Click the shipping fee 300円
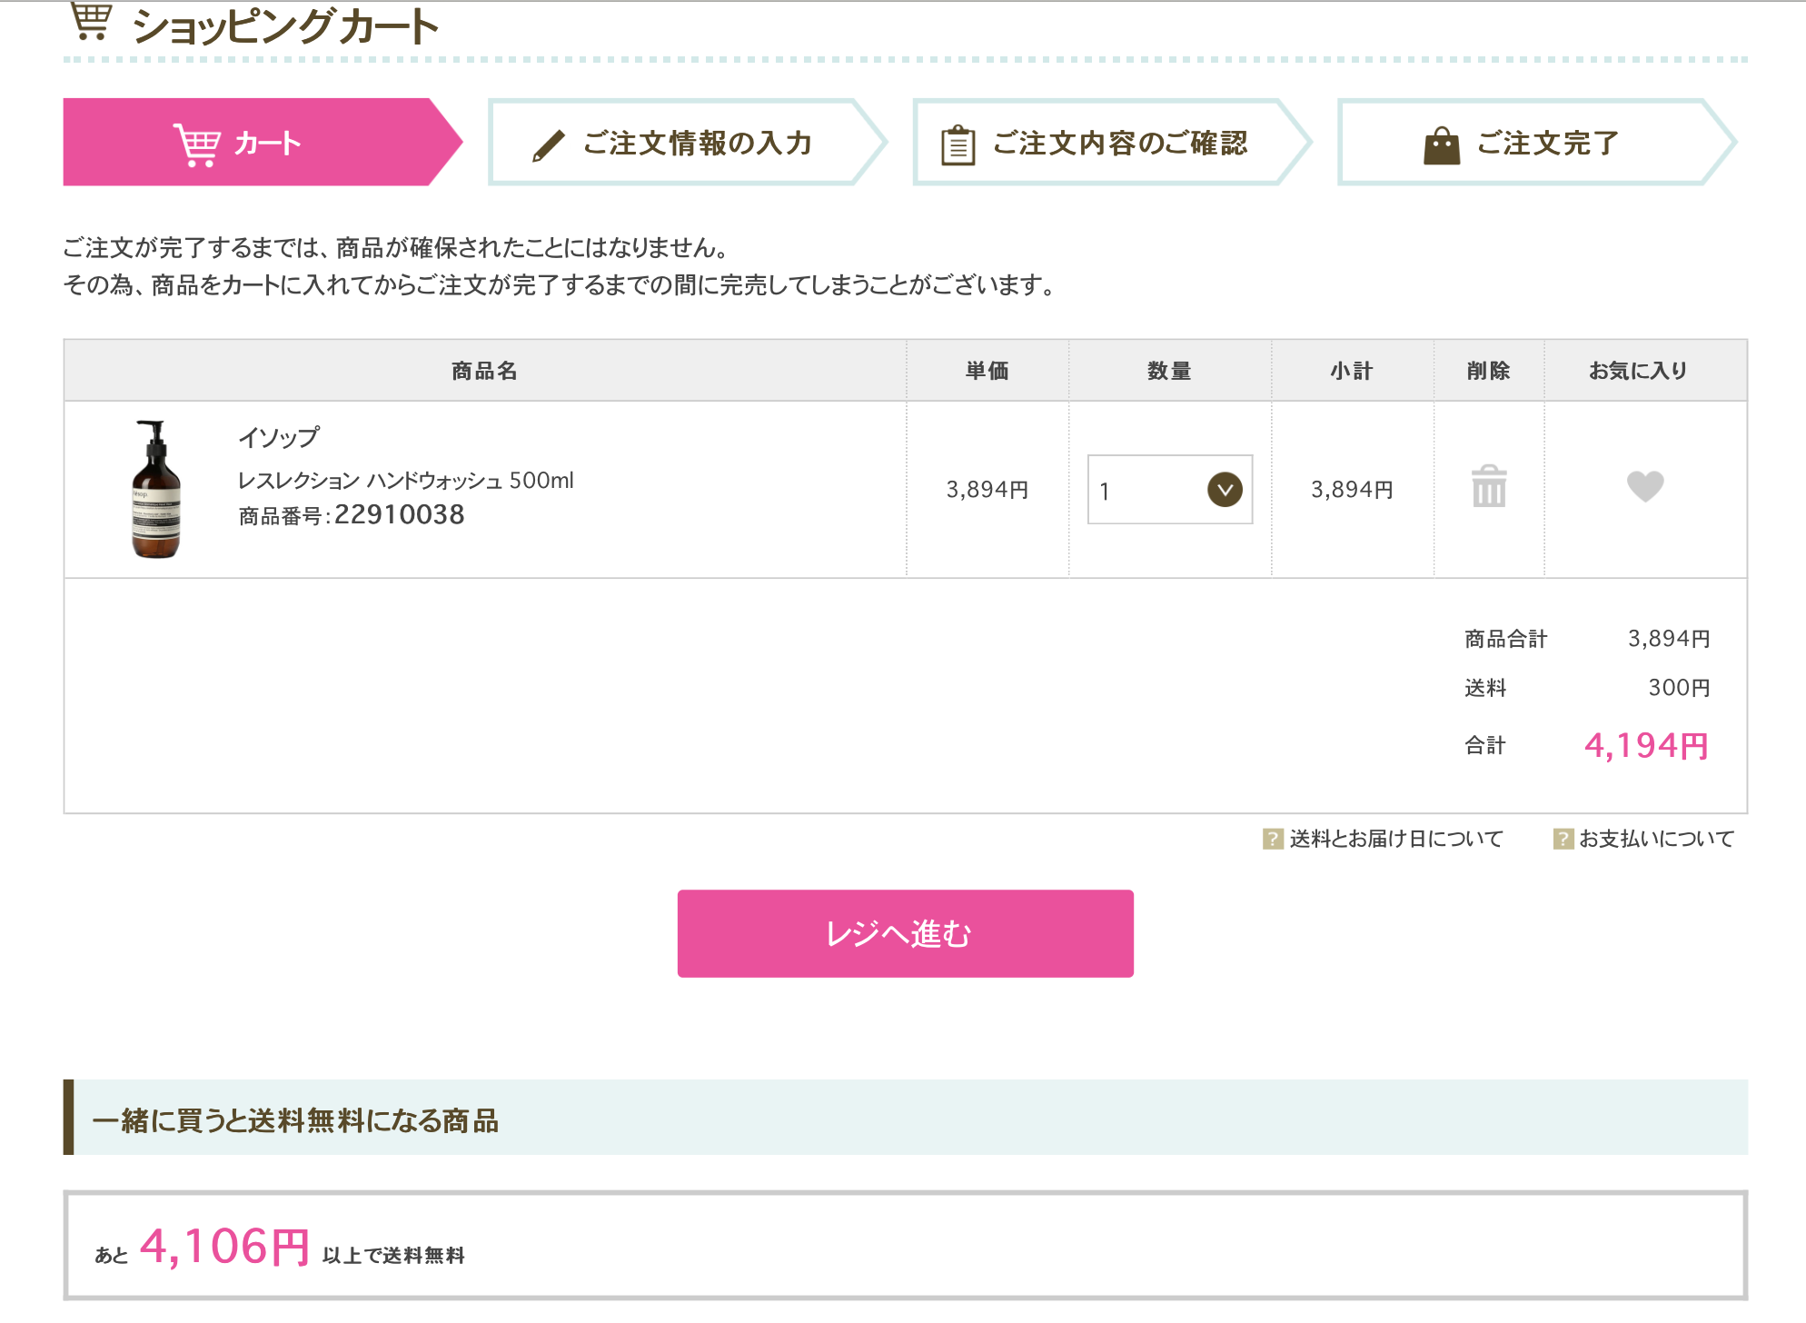Screen dimensions: 1806x1323 [x=1679, y=688]
